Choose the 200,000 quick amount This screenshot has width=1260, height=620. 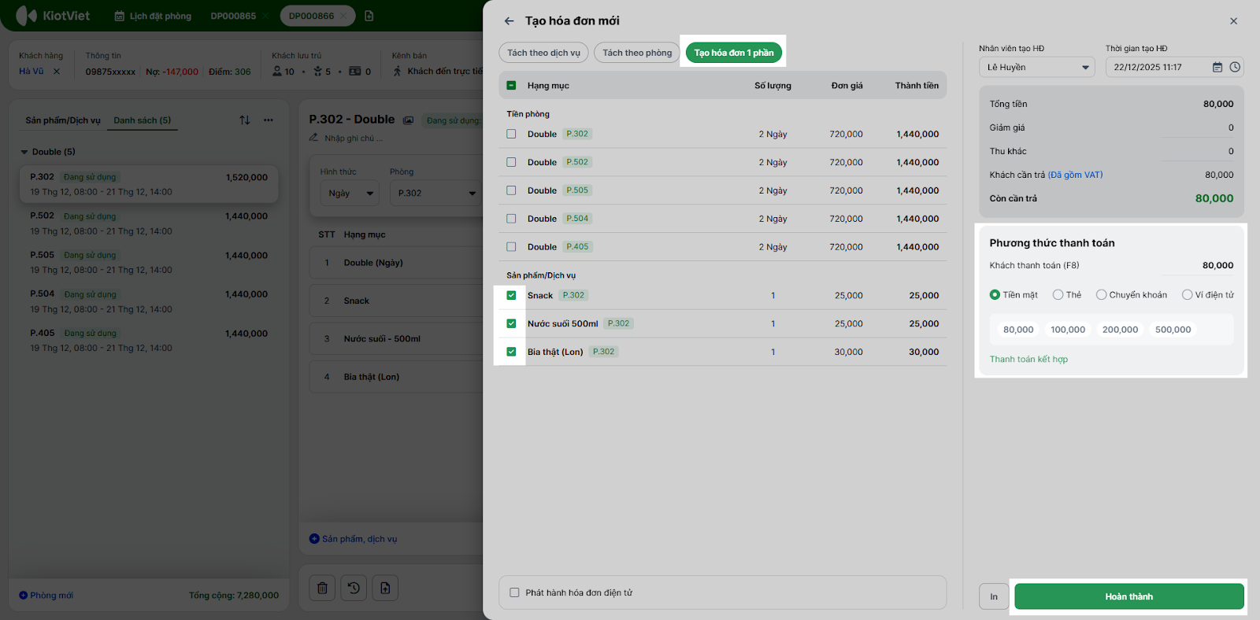click(1120, 330)
